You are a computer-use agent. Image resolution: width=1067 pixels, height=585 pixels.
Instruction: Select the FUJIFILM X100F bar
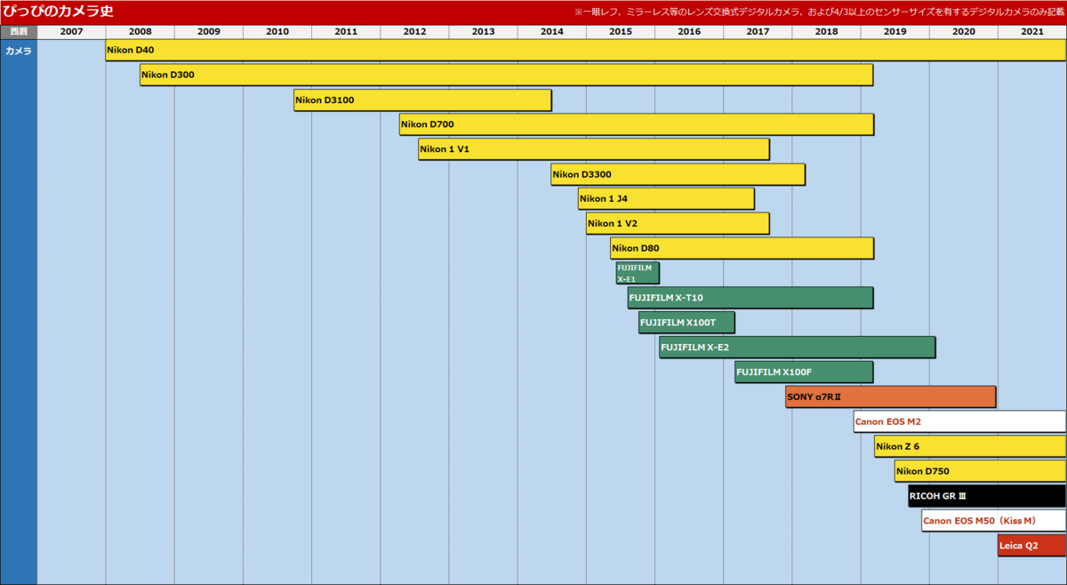point(804,372)
